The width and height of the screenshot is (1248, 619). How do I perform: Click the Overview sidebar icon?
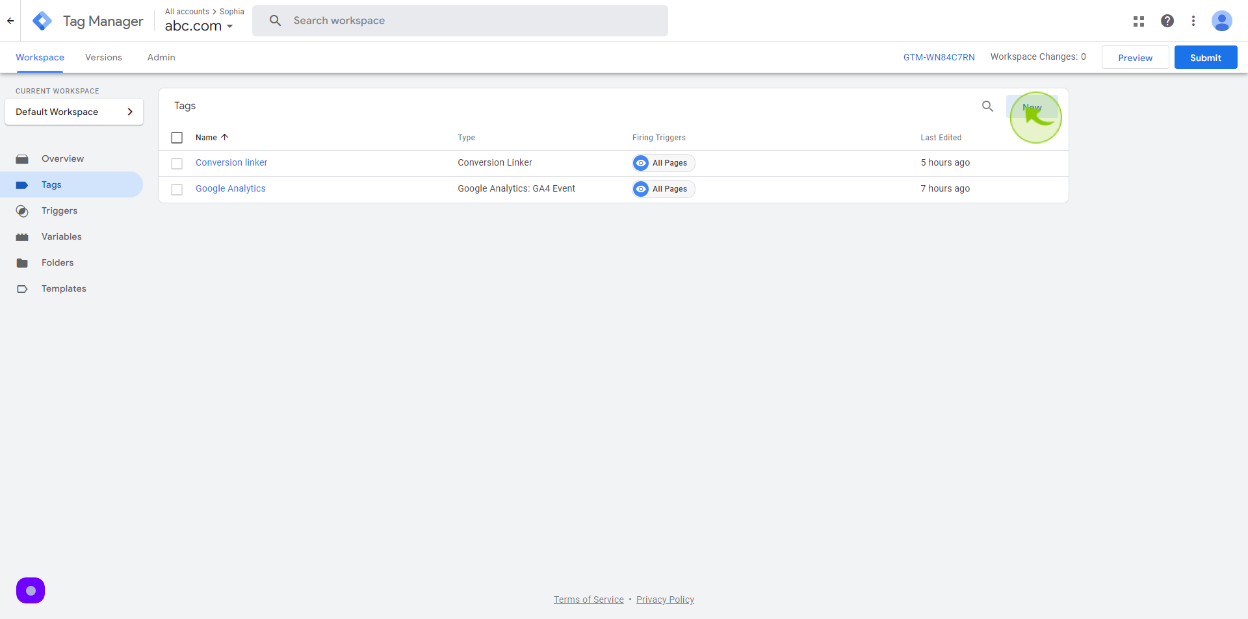(x=22, y=159)
